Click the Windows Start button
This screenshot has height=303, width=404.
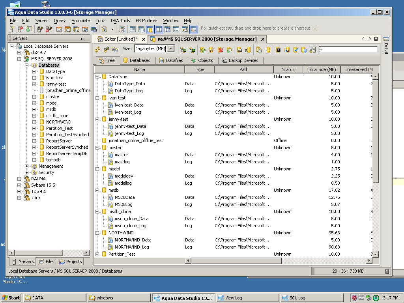11,298
